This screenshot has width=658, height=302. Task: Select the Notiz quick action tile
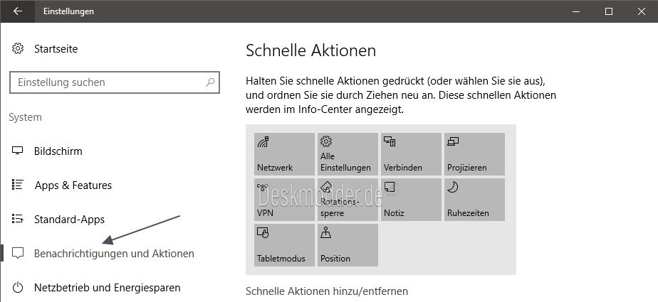tap(411, 200)
